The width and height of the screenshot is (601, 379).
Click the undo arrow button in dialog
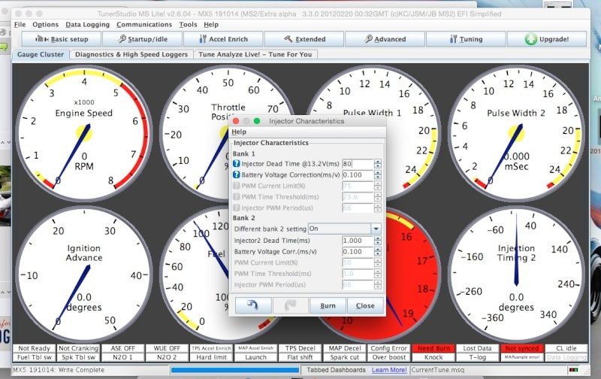tap(253, 306)
